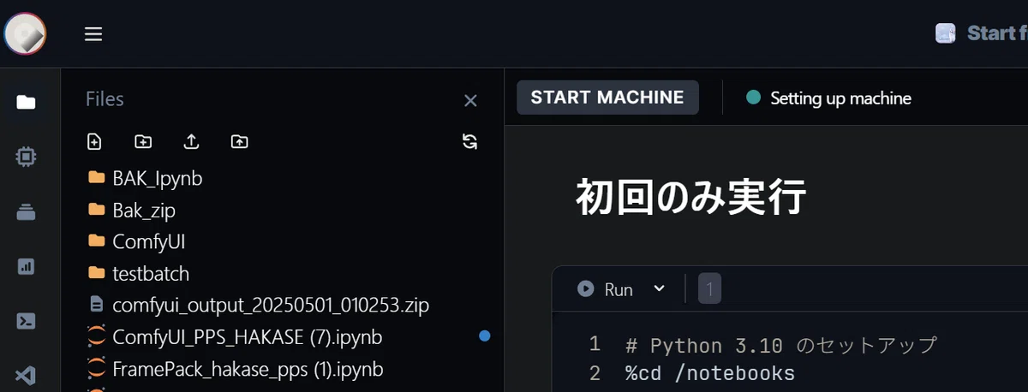Image resolution: width=1028 pixels, height=392 pixels.
Task: Open the Paperspace logo home
Action: pyautogui.click(x=25, y=34)
